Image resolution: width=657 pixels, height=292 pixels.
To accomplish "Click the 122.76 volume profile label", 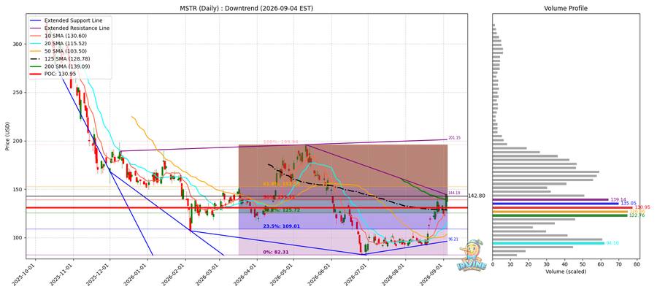I will pyautogui.click(x=637, y=215).
